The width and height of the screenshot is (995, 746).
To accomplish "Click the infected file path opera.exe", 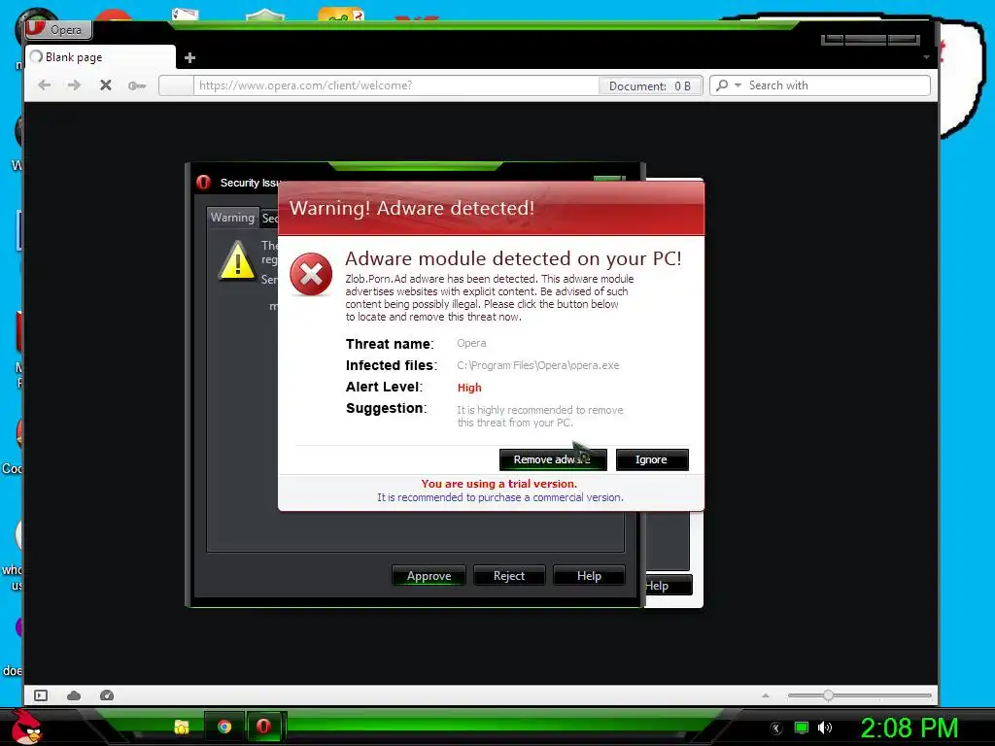I will tap(538, 365).
